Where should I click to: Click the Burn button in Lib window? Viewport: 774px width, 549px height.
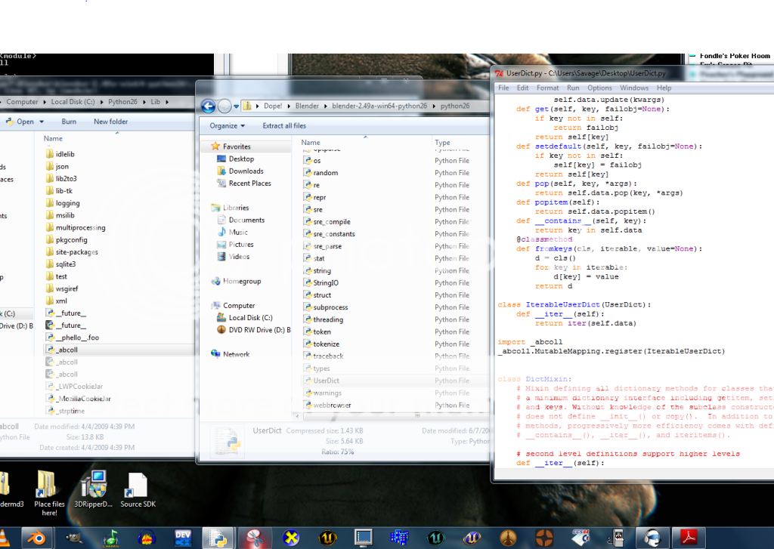pos(69,122)
